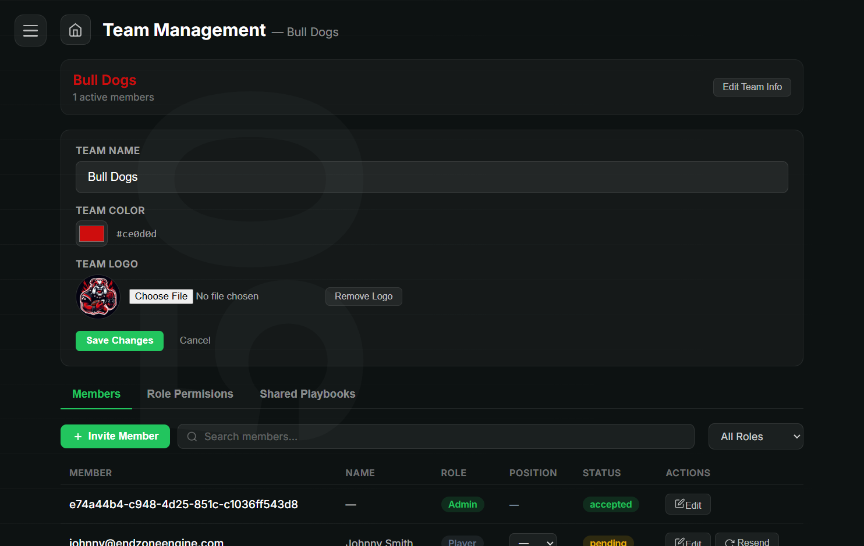Screen dimensions: 864x546
Task: Click the Resend button for johnny@endzoneengine.com
Action: click(747, 541)
